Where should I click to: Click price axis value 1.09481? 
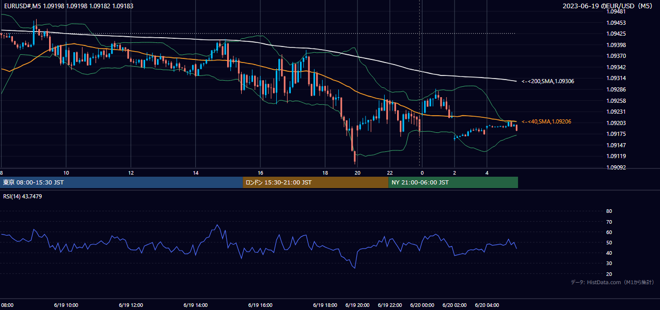click(x=616, y=11)
